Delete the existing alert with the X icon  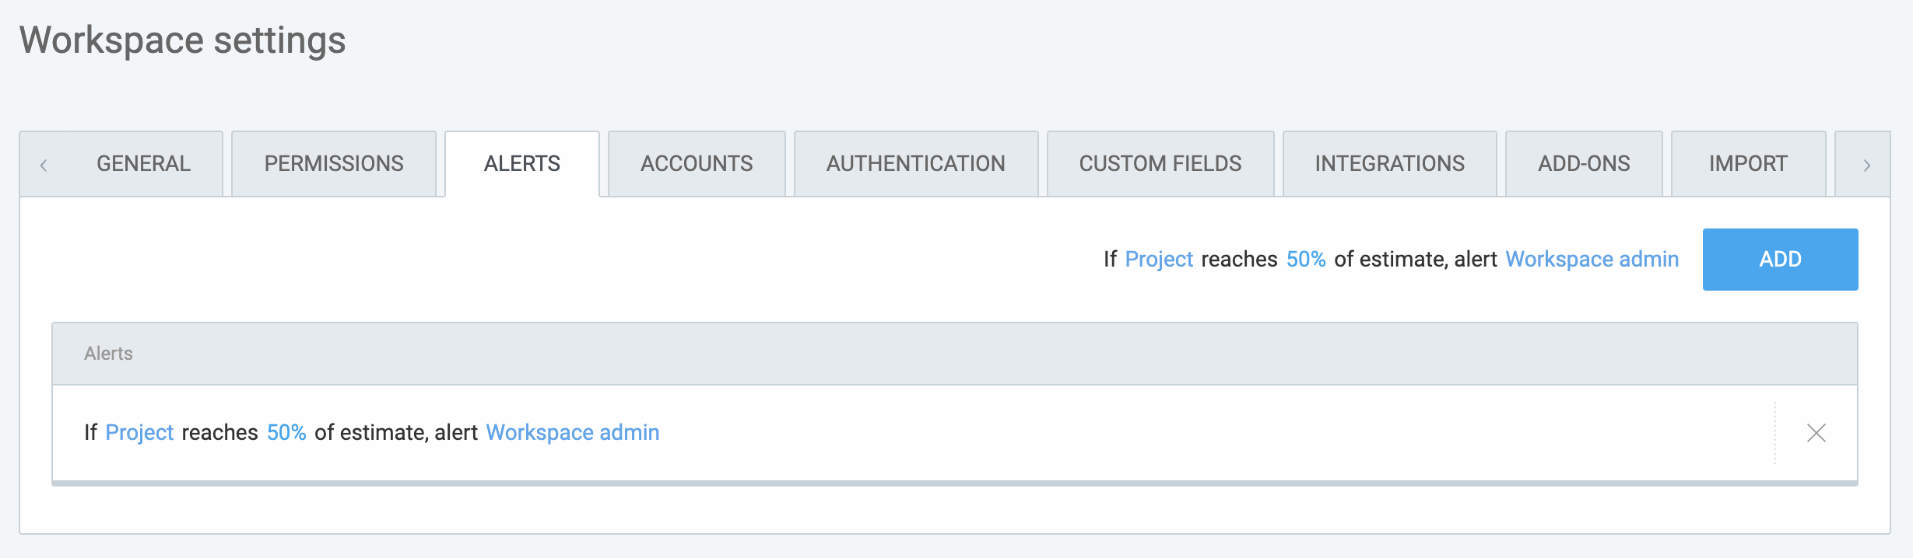[x=1816, y=433]
